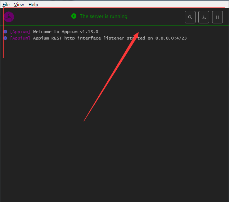Click the download raw logs icon

coord(204,17)
